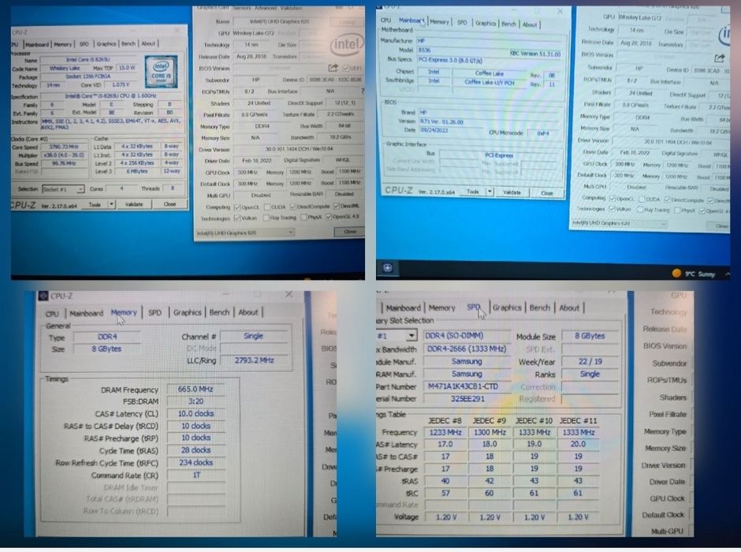Click Close button in CPU tab window
Image resolution: width=741 pixels, height=552 pixels.
coord(169,204)
